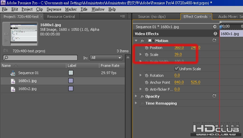243x138 pixels.
Task: Expand the Time Remapping effect
Action: 136,103
